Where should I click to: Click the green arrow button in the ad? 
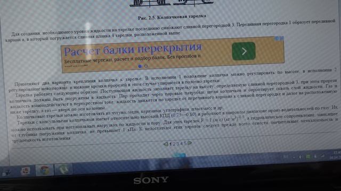click(243, 51)
